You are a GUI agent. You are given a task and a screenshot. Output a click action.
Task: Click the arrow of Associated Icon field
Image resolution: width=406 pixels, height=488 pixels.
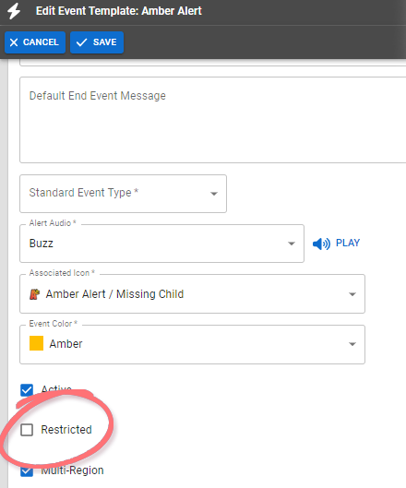pos(352,294)
